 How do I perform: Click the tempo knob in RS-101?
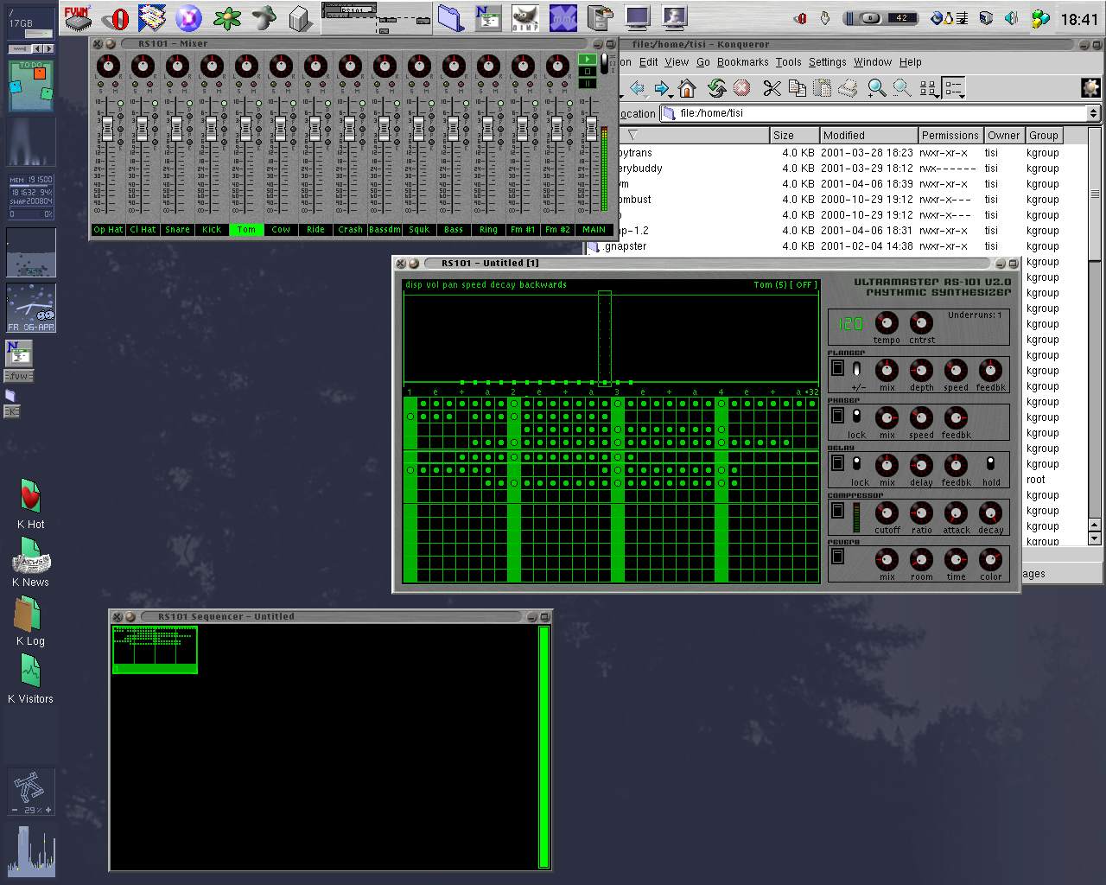click(x=887, y=323)
